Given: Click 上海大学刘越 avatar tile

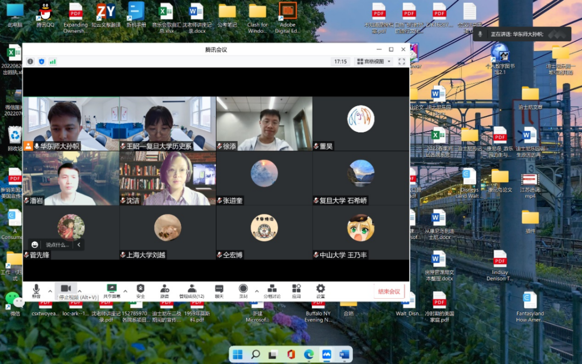Looking at the screenshot, I should (x=168, y=233).
